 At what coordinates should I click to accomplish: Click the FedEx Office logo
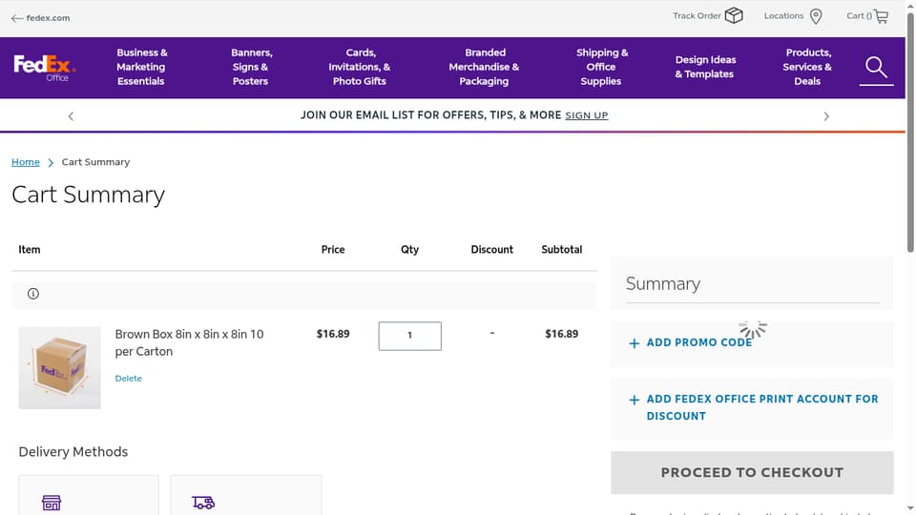coord(45,68)
